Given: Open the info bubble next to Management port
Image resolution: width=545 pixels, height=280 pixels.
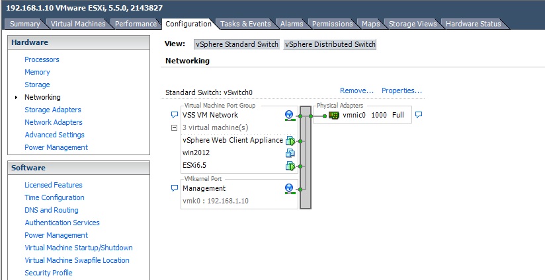Looking at the screenshot, I should pos(175,188).
